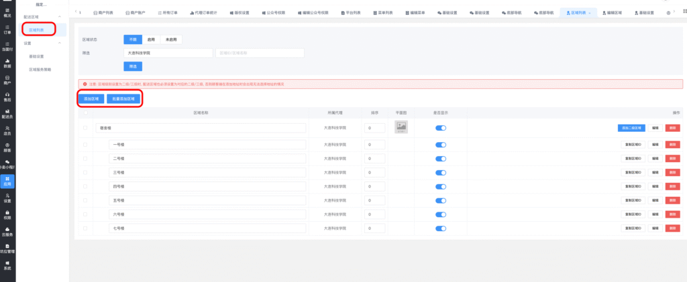This screenshot has height=282, width=687.
Task: Select the 应用 sidebar icon
Action: 7,181
